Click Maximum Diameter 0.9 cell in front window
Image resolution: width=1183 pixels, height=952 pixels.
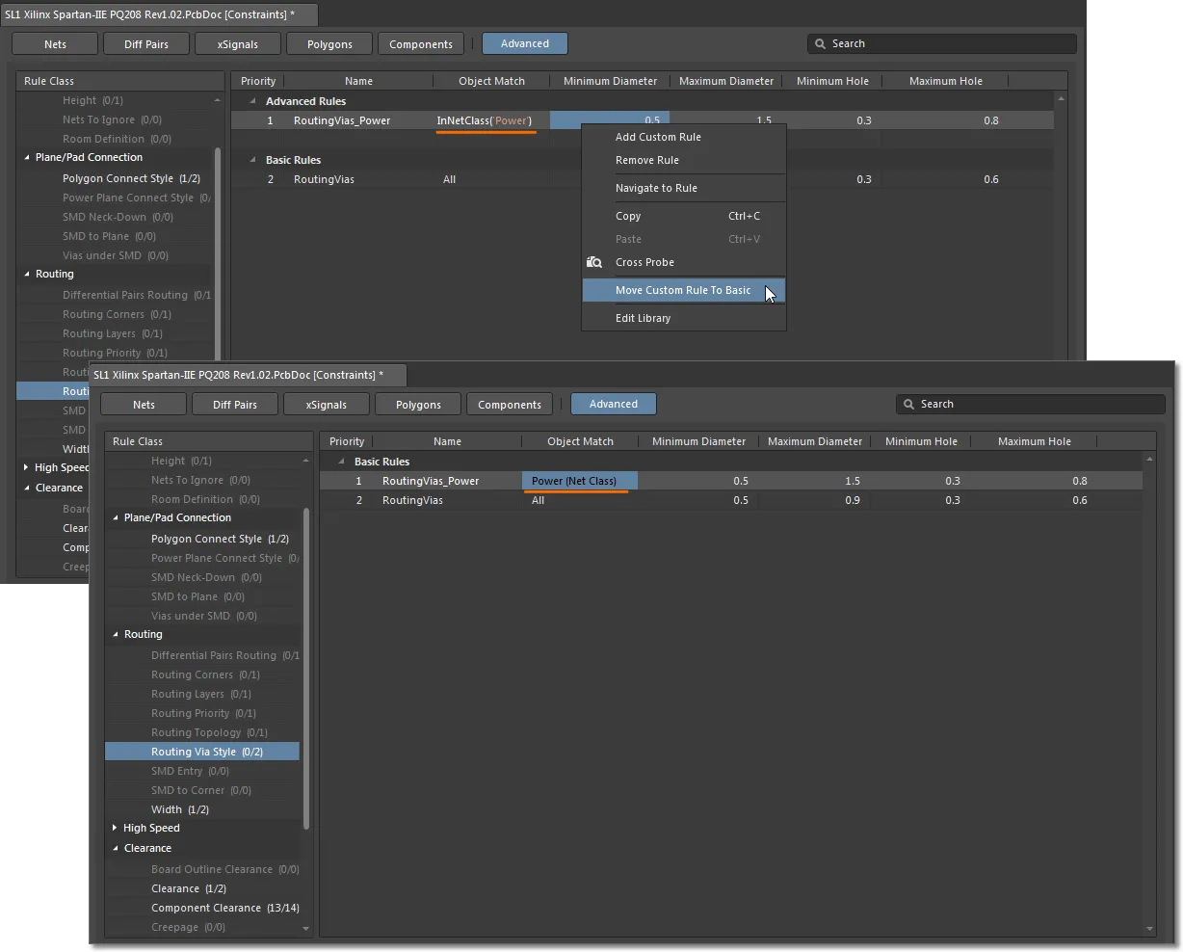click(814, 500)
